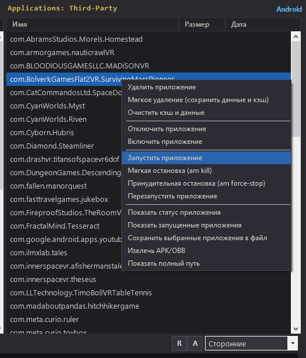Click the list scrollbar up arrow
Image resolution: width=306 pixels, height=358 pixels.
tap(296, 37)
